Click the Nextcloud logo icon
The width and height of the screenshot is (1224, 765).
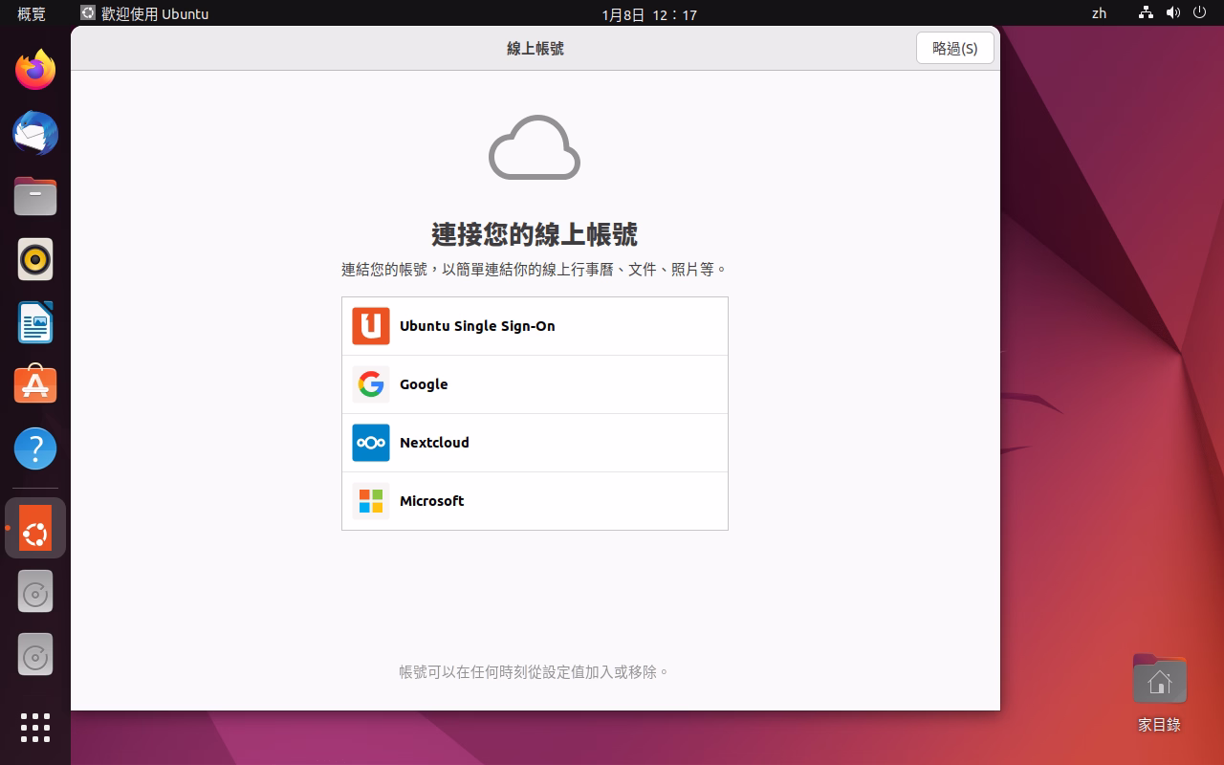pyautogui.click(x=371, y=443)
